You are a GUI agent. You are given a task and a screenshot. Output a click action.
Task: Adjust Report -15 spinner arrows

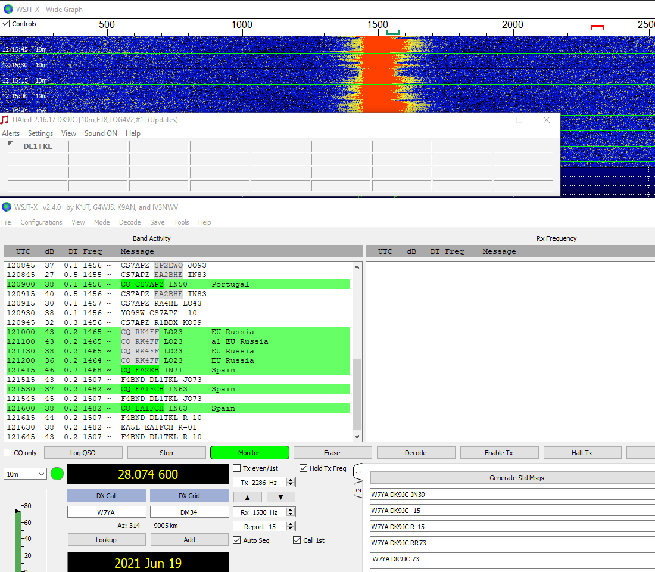[291, 527]
